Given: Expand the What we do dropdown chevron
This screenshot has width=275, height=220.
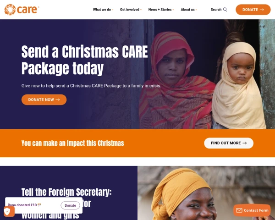Looking at the screenshot, I should (113, 10).
